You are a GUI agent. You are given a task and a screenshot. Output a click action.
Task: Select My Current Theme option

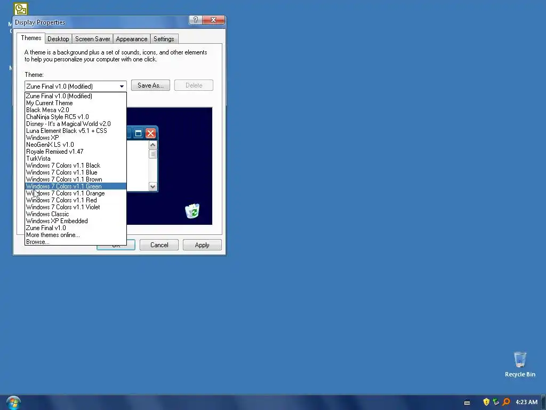pyautogui.click(x=76, y=103)
